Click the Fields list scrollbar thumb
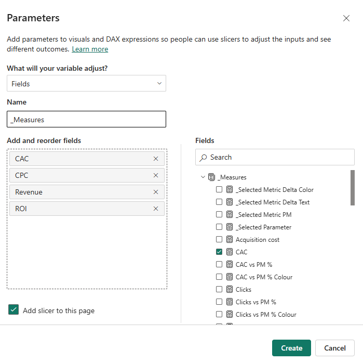Viewport: 363px width, 362px height. tap(352, 188)
